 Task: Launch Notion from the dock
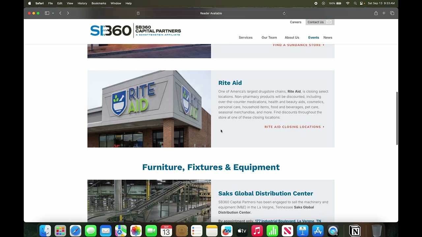tap(355, 231)
